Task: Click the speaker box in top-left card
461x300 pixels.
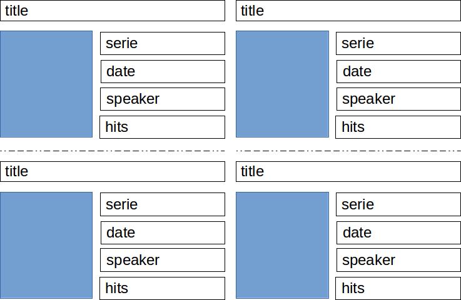Action: (163, 99)
